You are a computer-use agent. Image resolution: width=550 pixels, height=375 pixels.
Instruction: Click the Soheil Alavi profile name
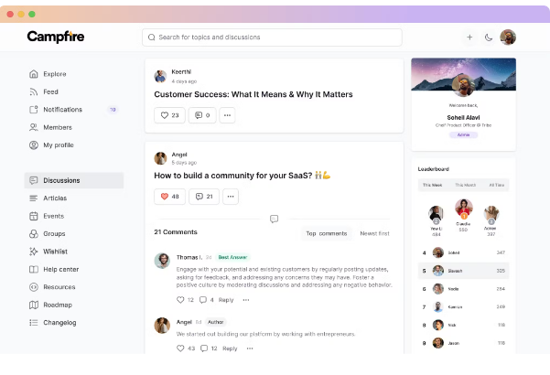[x=463, y=117]
